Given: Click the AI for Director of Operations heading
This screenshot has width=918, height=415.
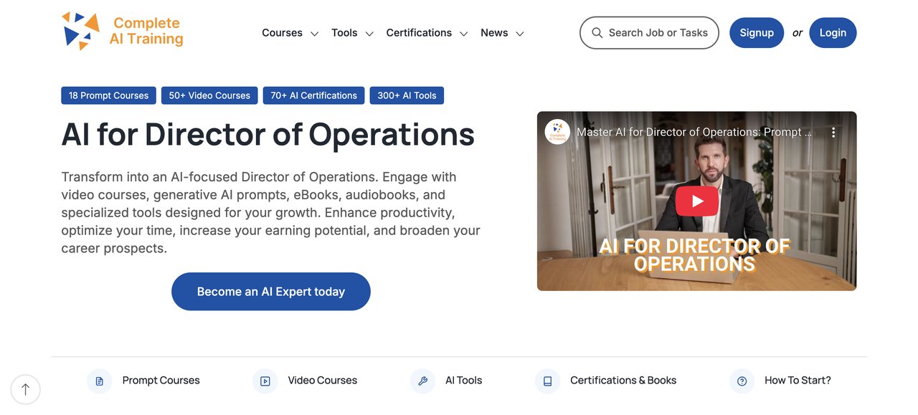Looking at the screenshot, I should point(268,135).
